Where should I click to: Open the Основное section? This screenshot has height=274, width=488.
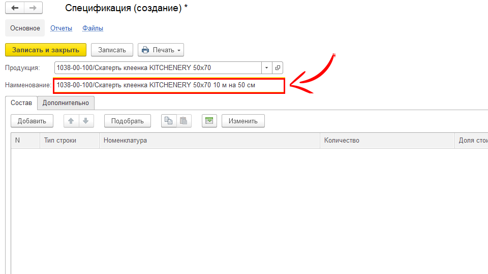[25, 28]
